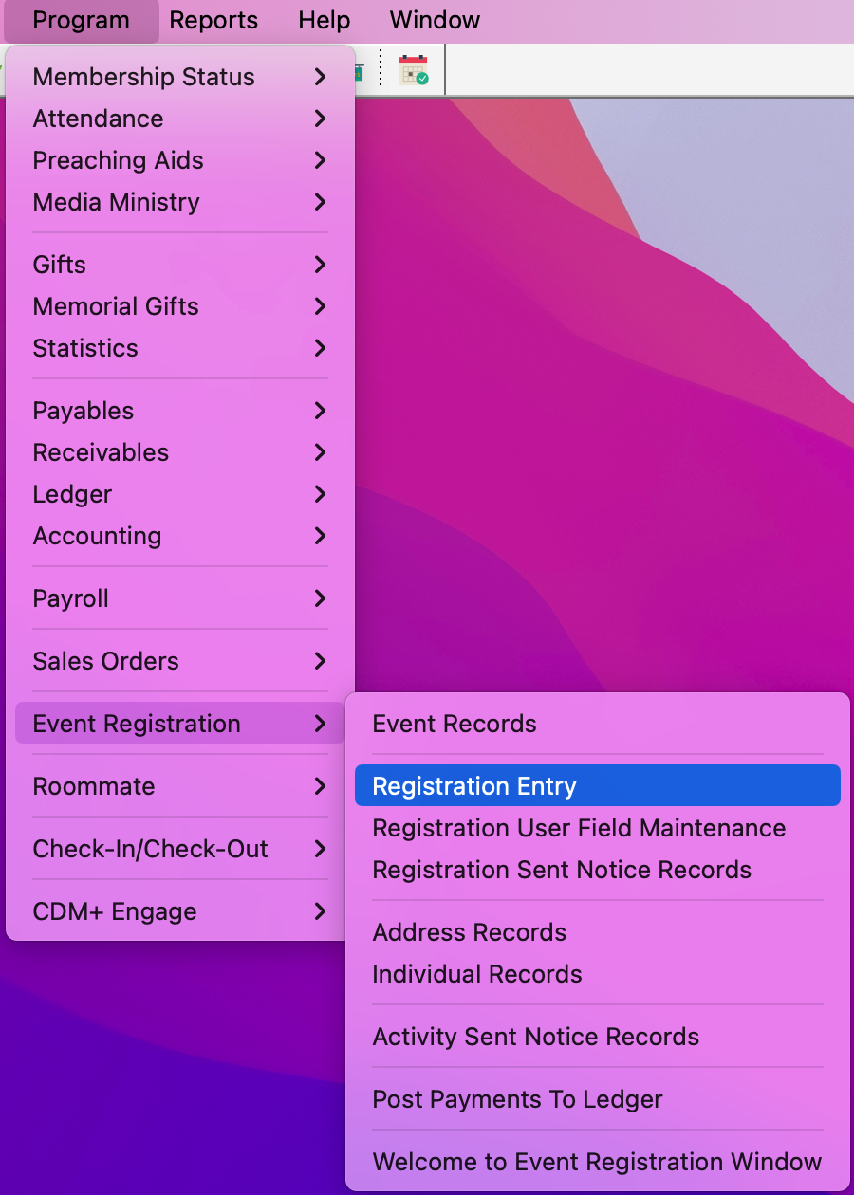Image resolution: width=854 pixels, height=1195 pixels.
Task: Open Welcome to Event Registration Window
Action: coord(597,1162)
